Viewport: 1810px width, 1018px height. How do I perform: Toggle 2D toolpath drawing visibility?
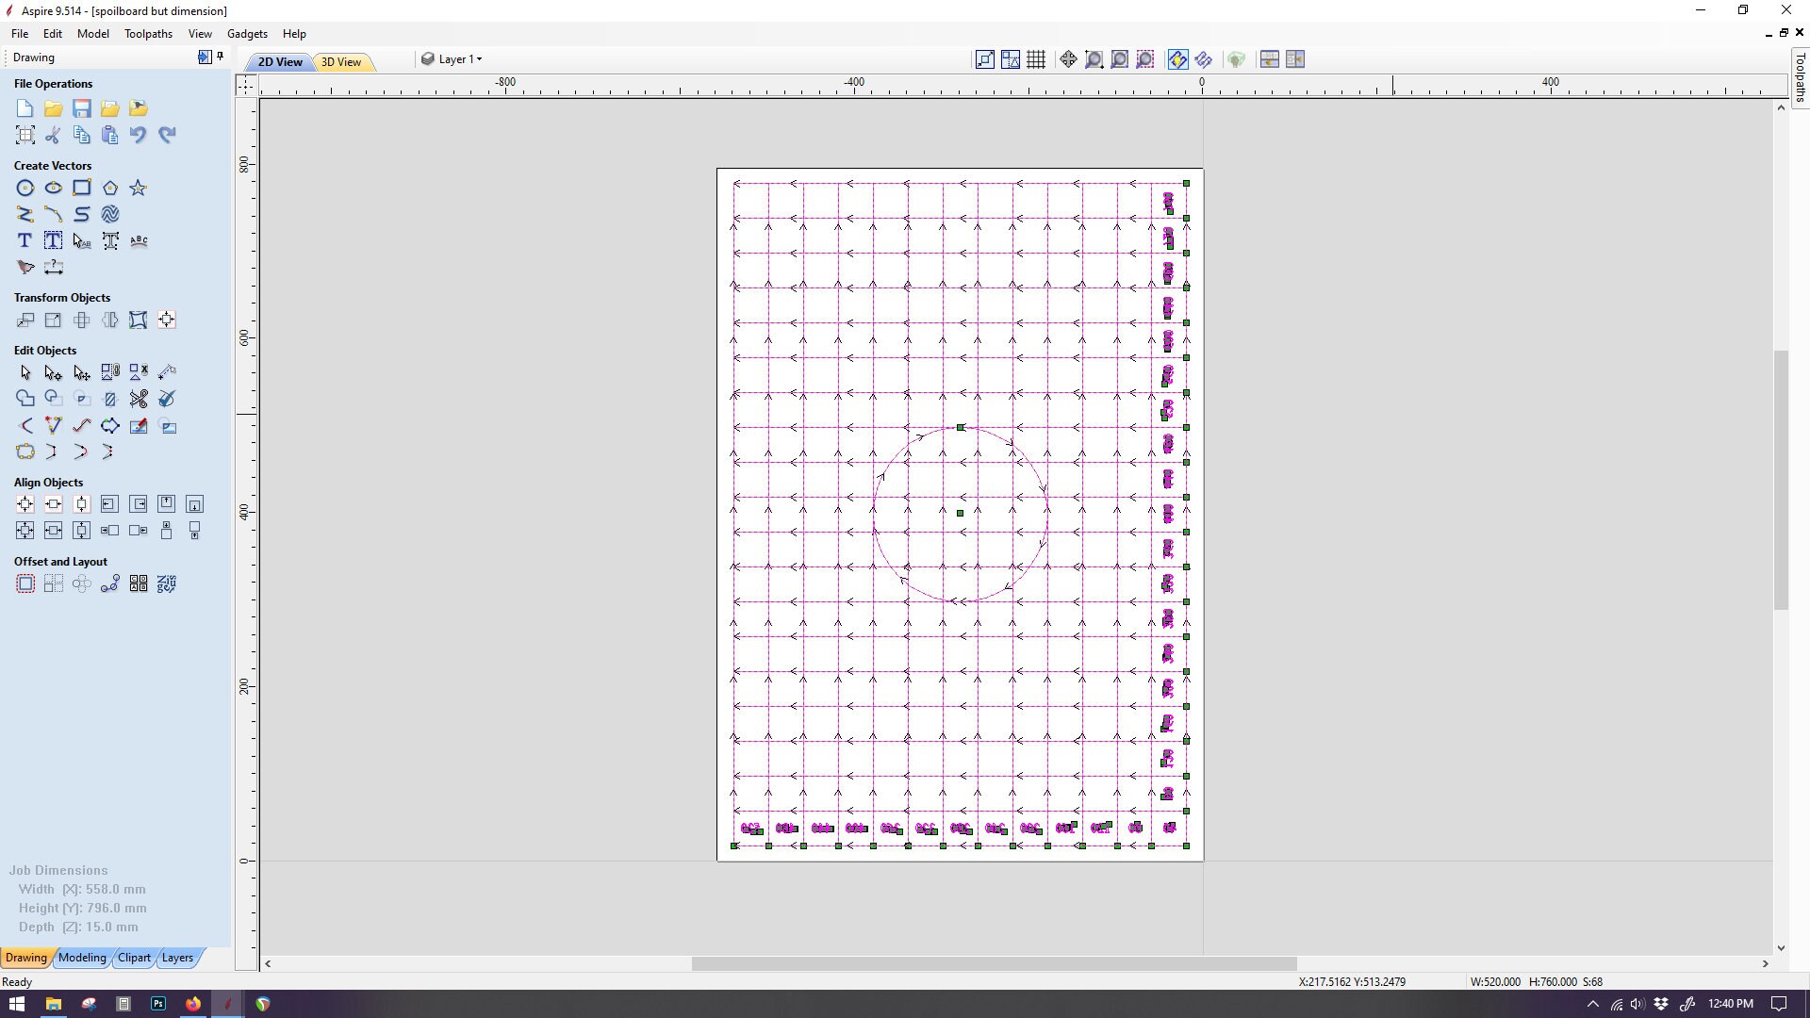pos(1177,58)
